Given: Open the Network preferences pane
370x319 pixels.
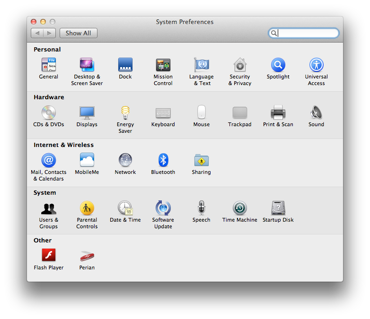Looking at the screenshot, I should (125, 161).
